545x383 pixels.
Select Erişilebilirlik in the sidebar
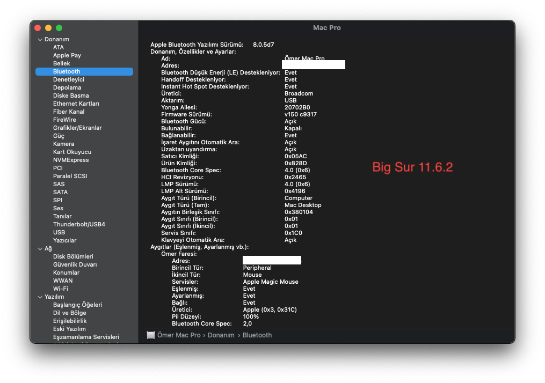pos(70,321)
